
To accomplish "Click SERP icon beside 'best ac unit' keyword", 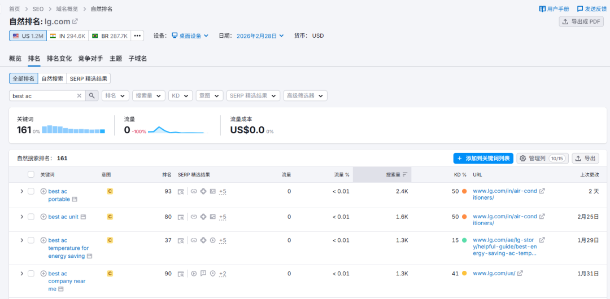I will coord(83,217).
